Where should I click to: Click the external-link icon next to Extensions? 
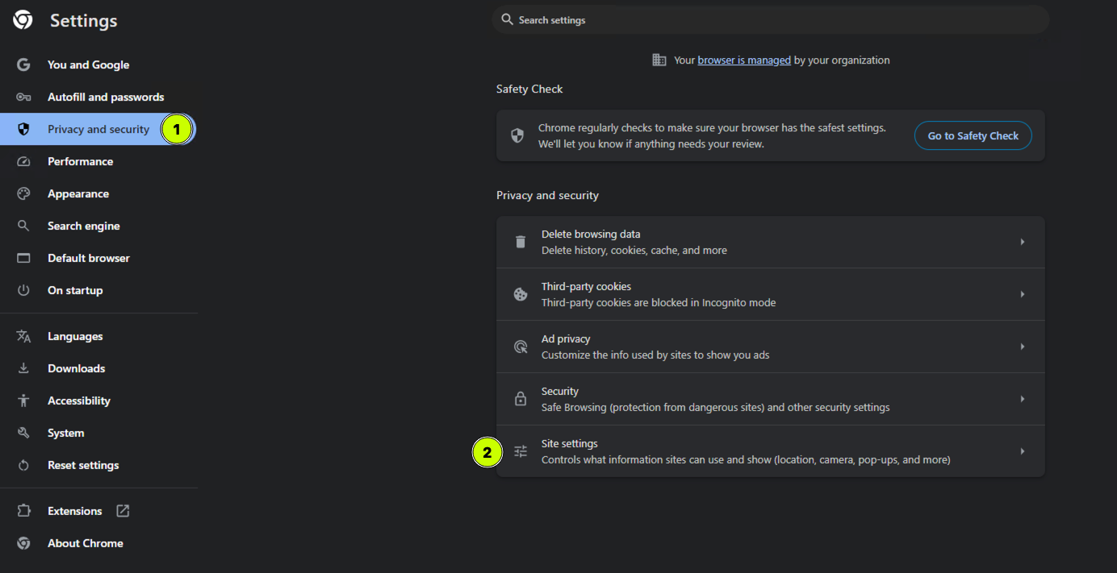click(123, 511)
